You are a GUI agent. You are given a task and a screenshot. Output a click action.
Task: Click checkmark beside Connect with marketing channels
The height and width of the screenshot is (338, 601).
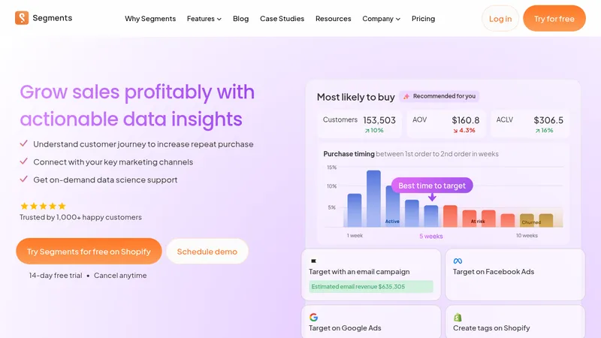click(24, 161)
